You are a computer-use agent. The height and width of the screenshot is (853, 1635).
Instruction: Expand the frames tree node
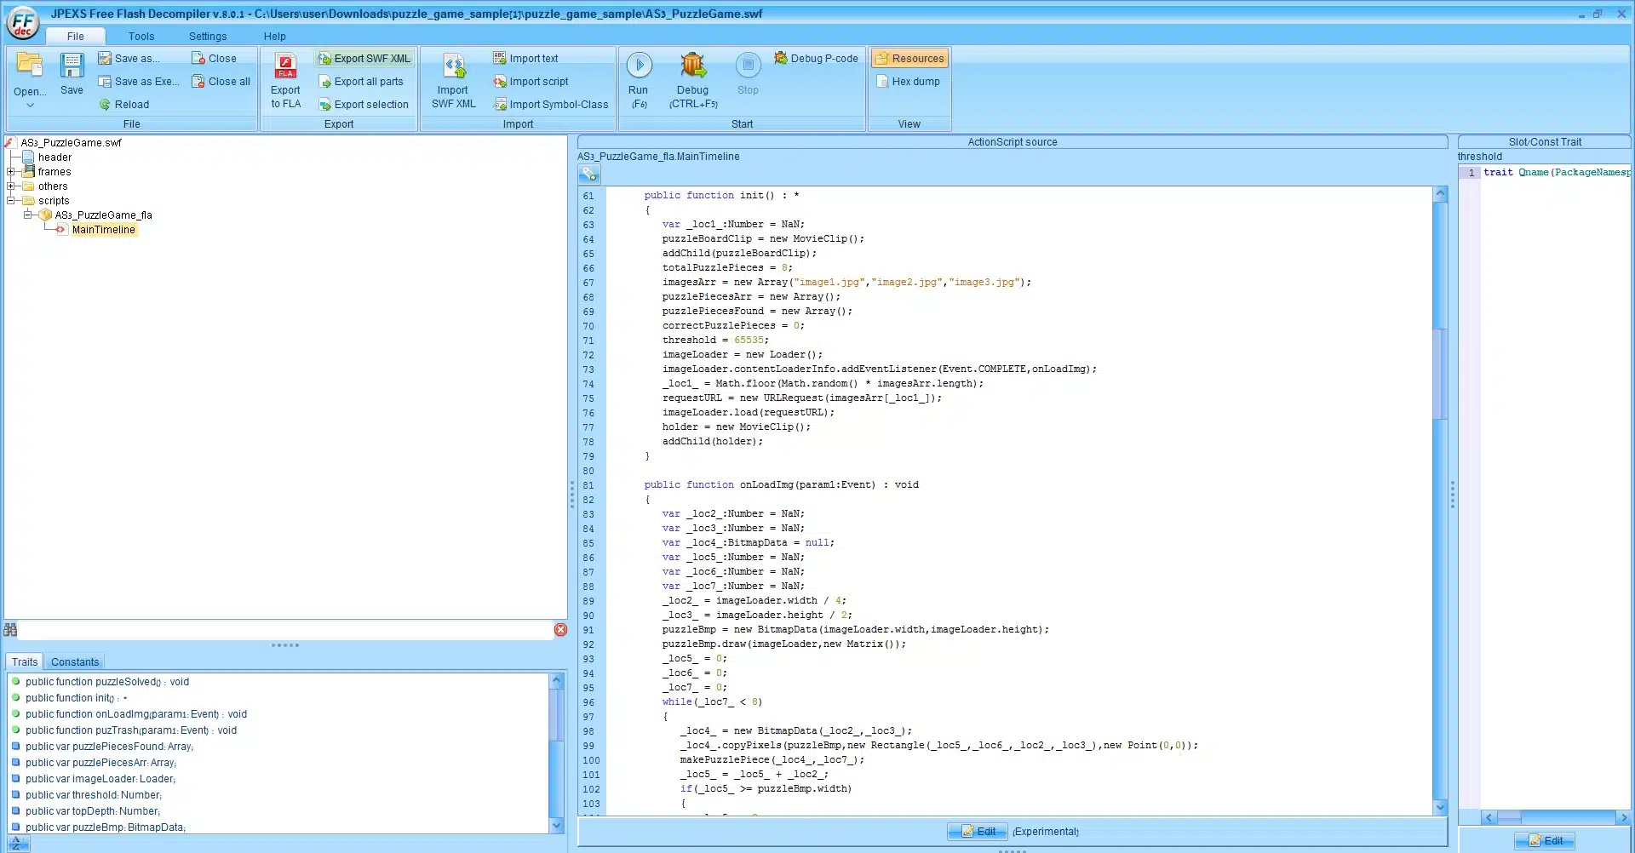click(x=11, y=172)
